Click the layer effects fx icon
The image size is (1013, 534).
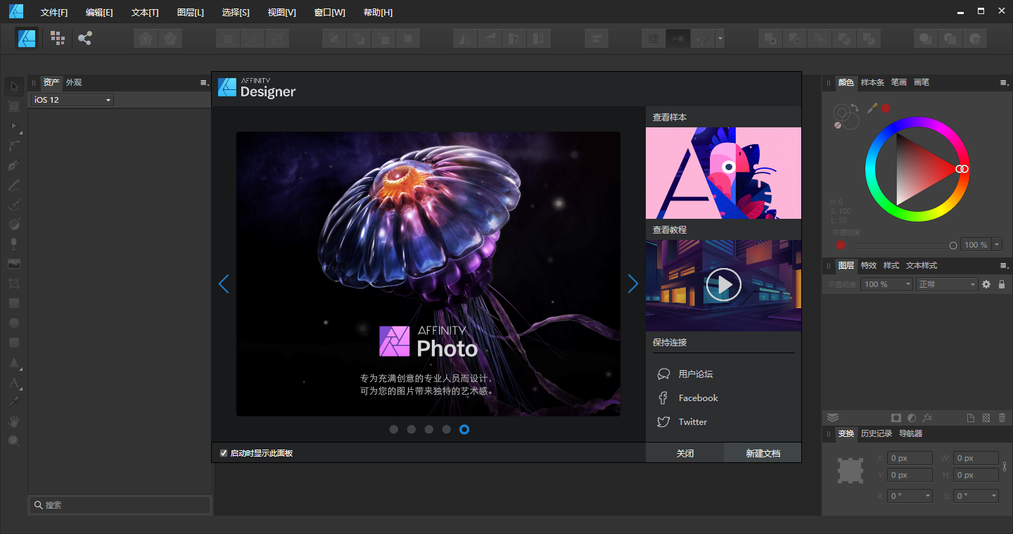point(928,418)
